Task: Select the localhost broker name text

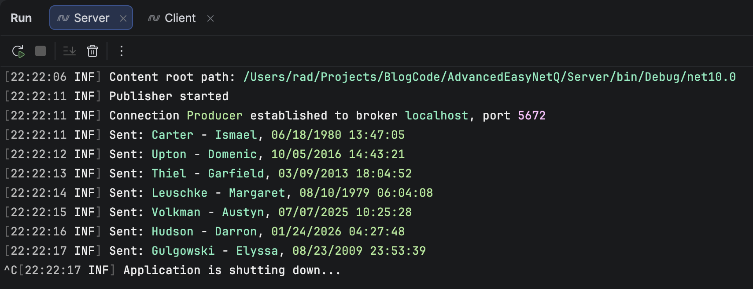Action: (437, 115)
